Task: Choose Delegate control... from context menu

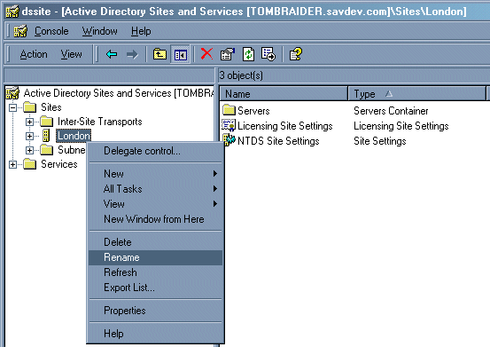Action: point(155,151)
